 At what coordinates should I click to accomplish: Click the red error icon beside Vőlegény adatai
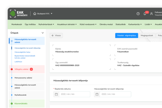tap(12, 69)
